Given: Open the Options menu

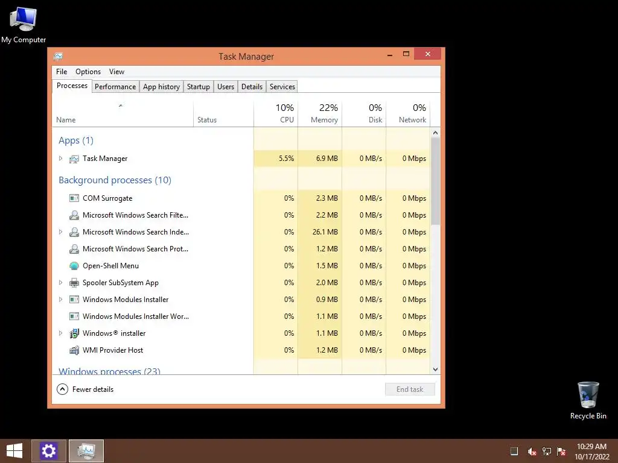Looking at the screenshot, I should click(x=88, y=72).
